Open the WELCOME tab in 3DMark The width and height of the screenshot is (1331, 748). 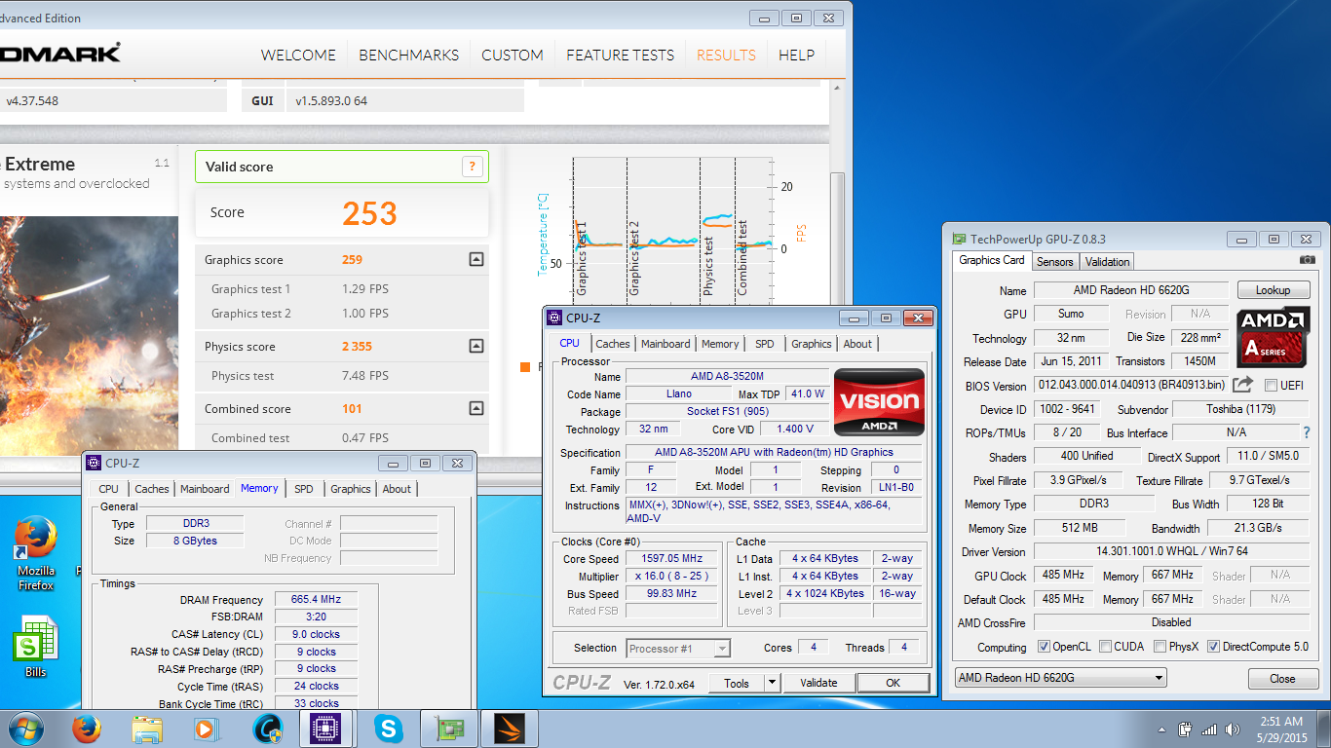[298, 55]
